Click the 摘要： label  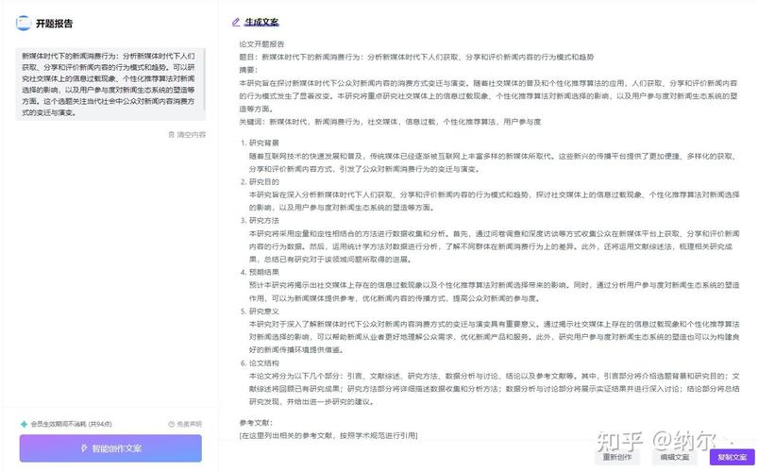[247, 70]
